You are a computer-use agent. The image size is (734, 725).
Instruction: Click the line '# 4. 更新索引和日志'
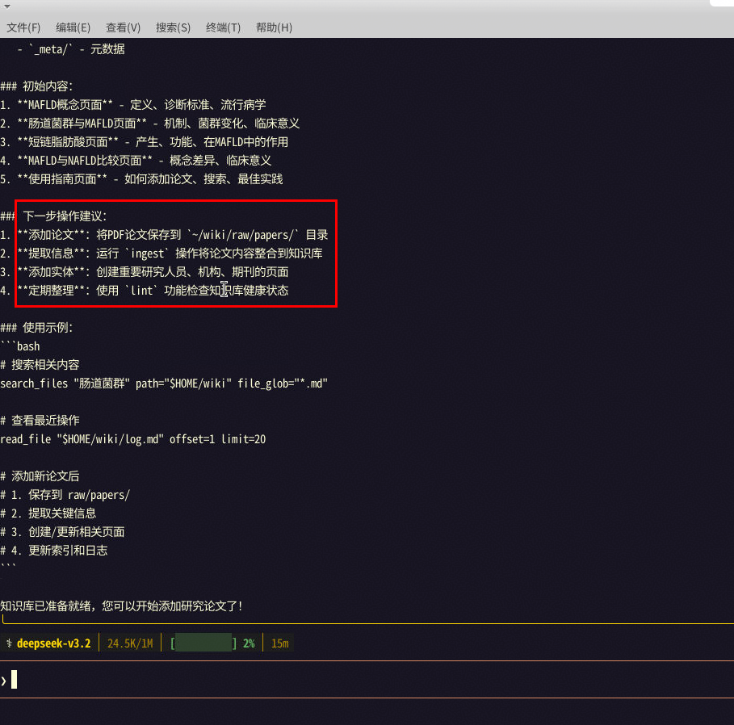[54, 551]
